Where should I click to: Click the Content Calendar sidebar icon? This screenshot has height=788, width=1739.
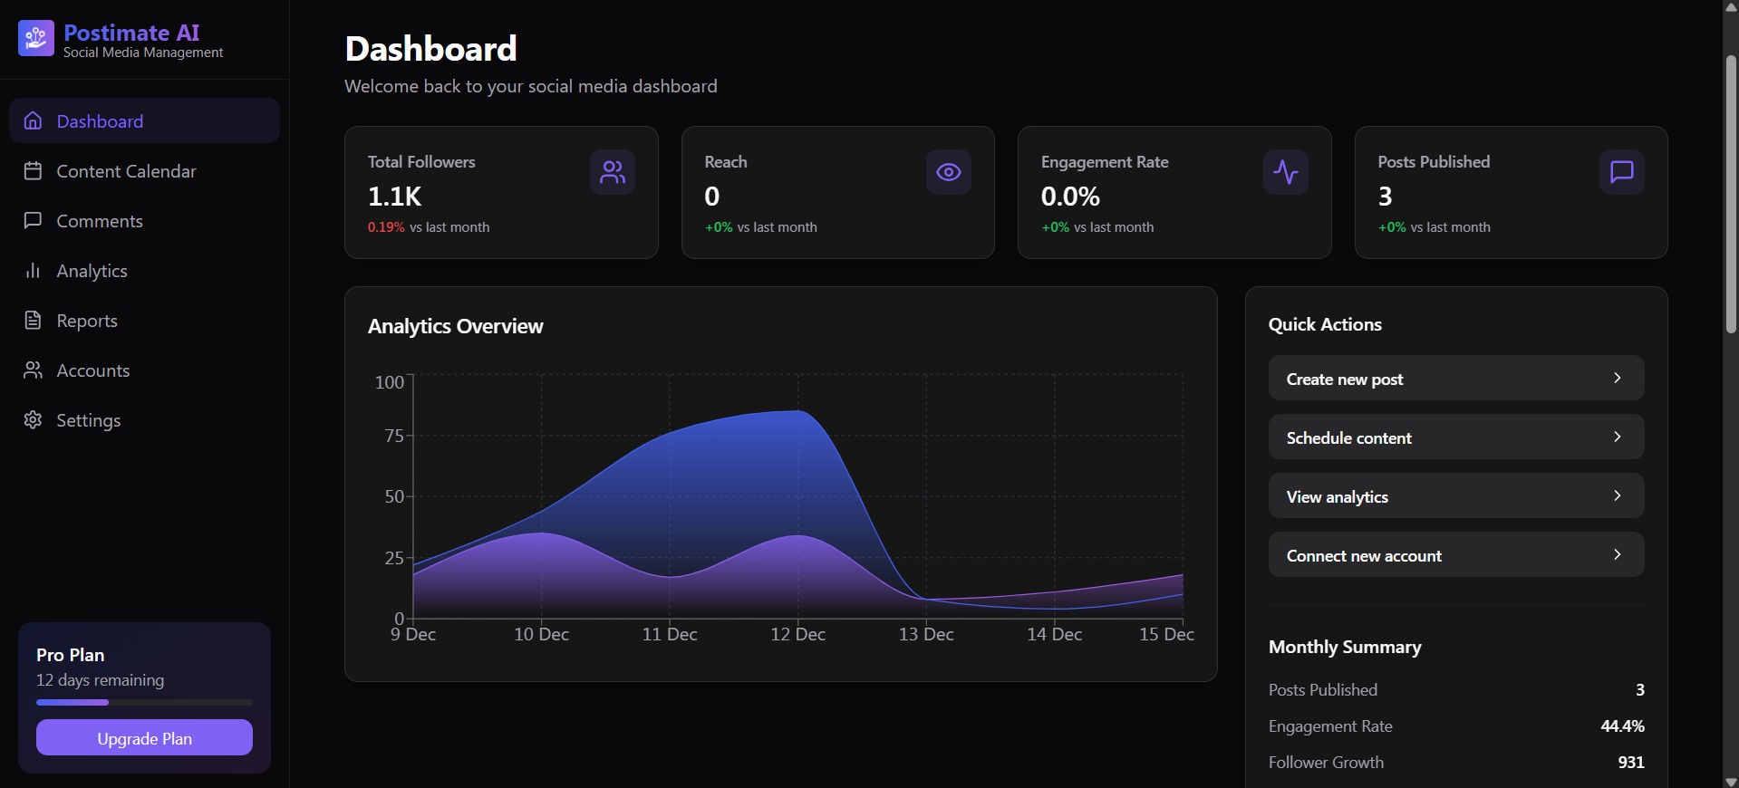click(34, 171)
